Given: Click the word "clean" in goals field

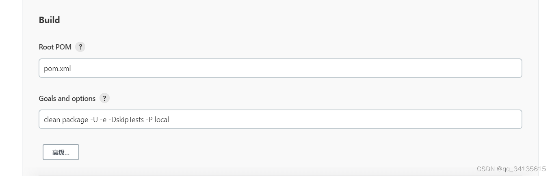Looking at the screenshot, I should [x=52, y=120].
